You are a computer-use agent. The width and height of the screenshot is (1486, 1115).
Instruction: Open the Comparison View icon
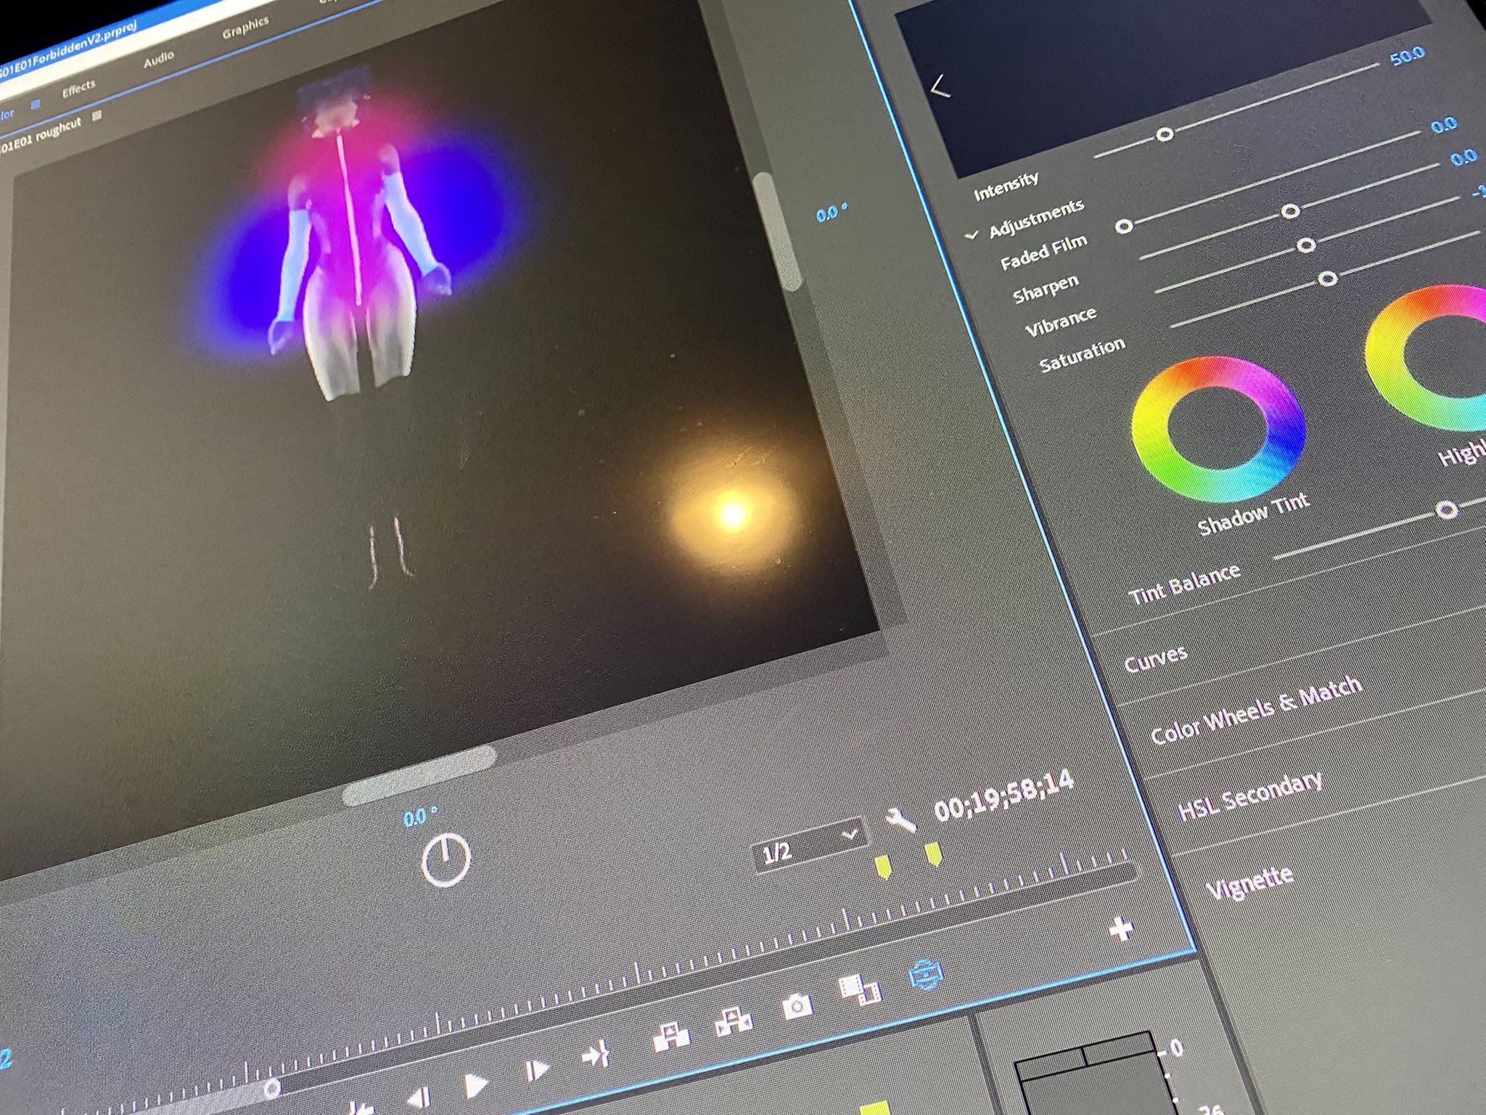coord(859,990)
